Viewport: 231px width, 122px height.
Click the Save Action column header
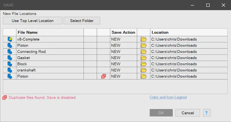click(x=124, y=32)
